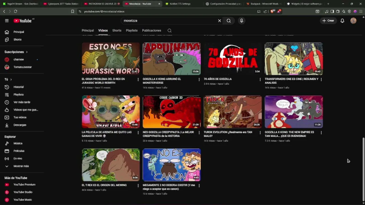Click the bookmark icon in the address bar
Screen dimensions: 365x205
[x=72, y=11]
